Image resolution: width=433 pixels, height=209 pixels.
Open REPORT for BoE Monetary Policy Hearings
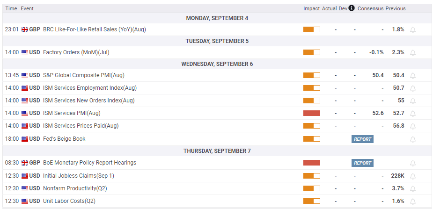(x=362, y=163)
